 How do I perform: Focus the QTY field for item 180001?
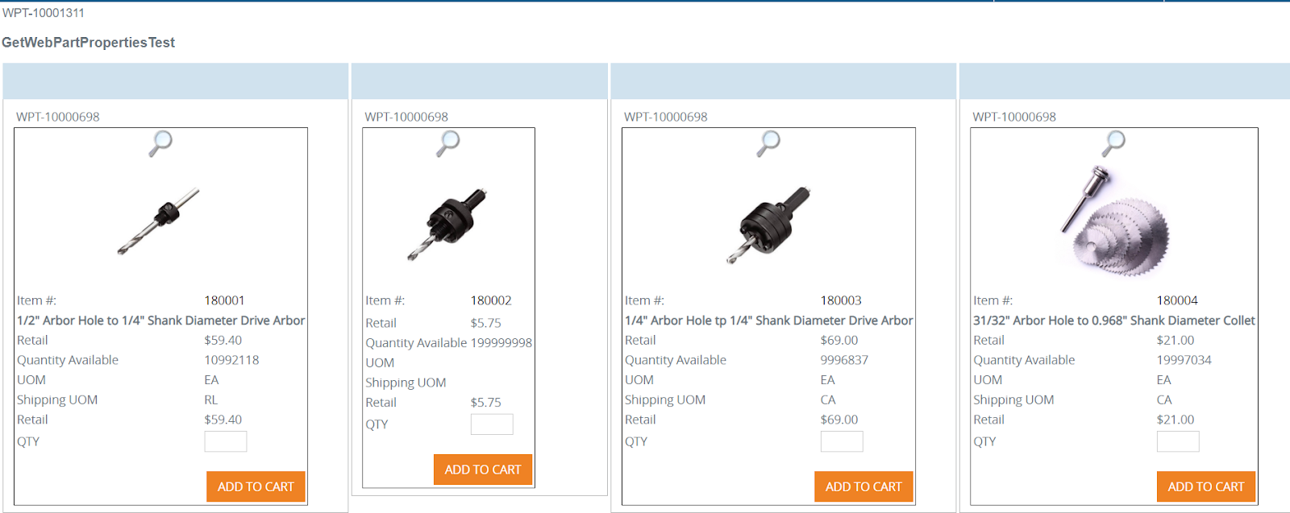coord(226,441)
